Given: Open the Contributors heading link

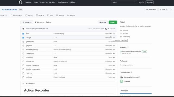Looking at the screenshot, I should pyautogui.click(x=125, y=72).
